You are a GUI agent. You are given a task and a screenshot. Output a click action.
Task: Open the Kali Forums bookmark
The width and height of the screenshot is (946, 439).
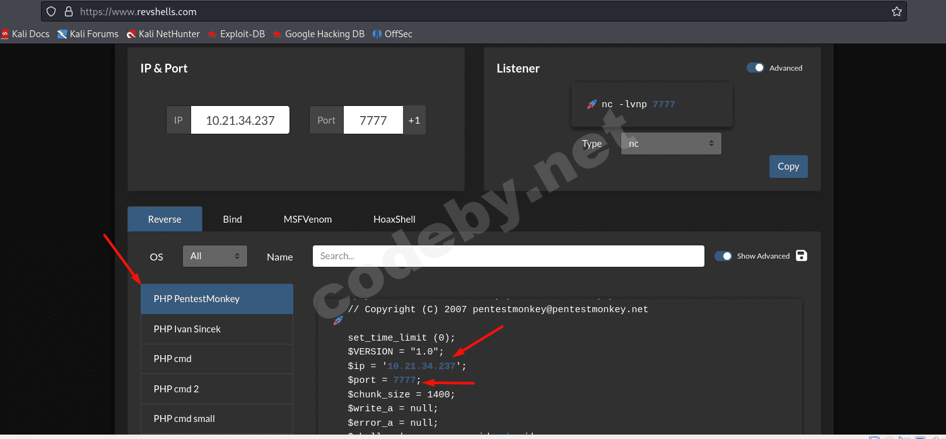tap(88, 34)
